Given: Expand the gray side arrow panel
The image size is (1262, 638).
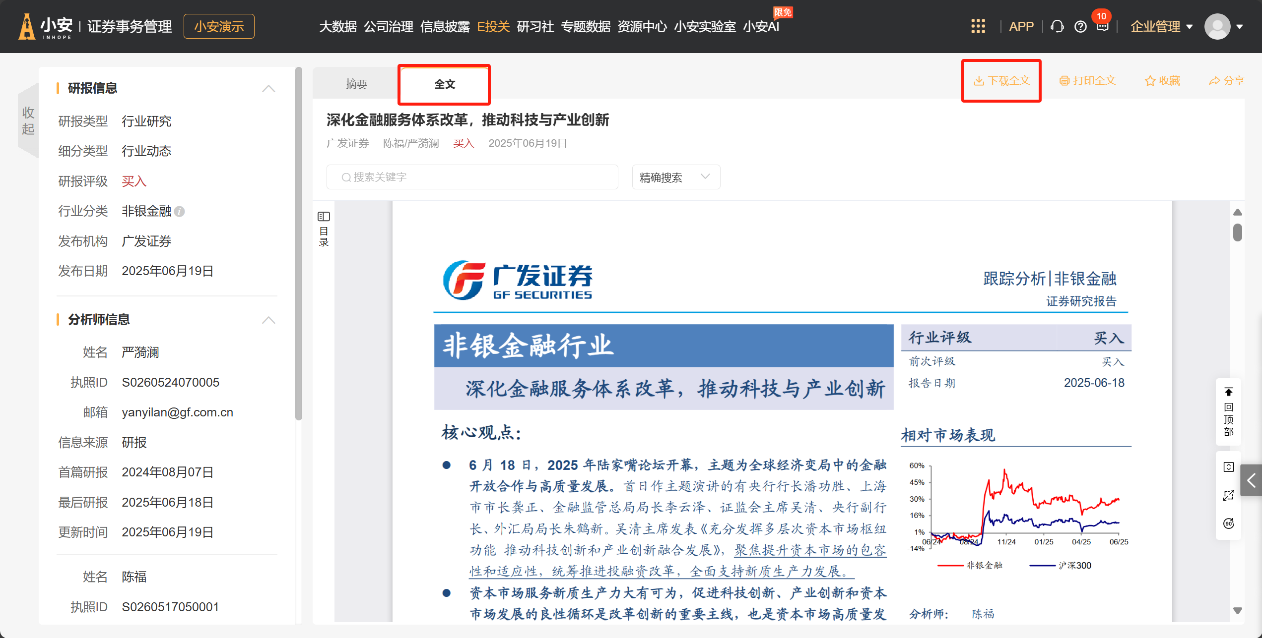Looking at the screenshot, I should pyautogui.click(x=1251, y=480).
